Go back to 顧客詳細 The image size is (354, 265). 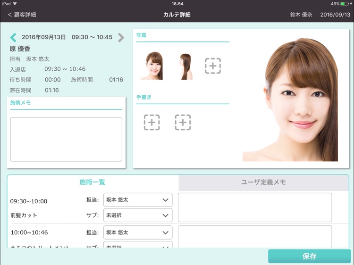(x=22, y=15)
